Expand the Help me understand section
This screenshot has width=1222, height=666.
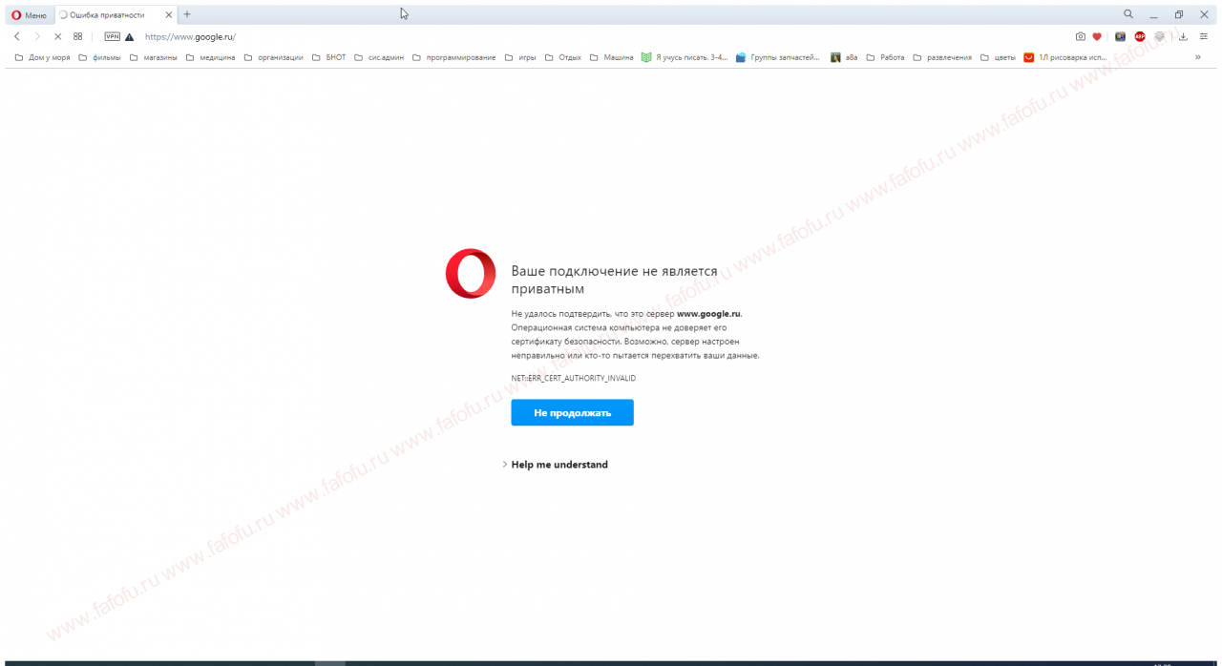coord(556,465)
